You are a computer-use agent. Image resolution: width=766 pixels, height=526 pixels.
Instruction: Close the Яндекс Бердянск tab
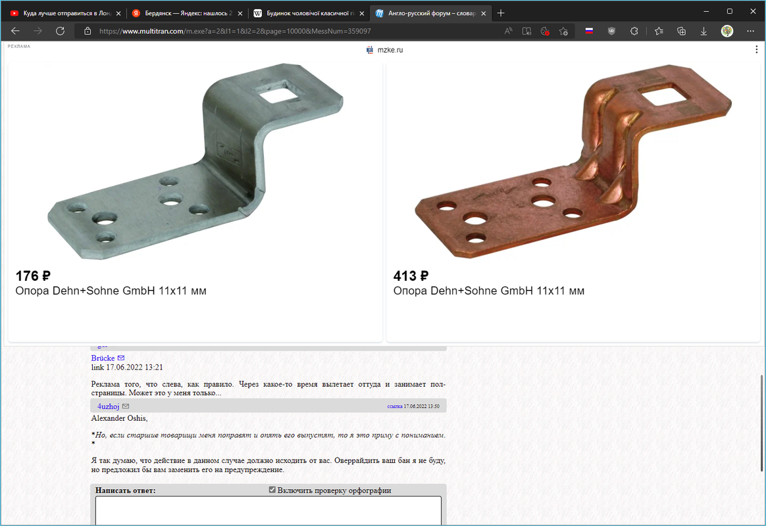[240, 14]
